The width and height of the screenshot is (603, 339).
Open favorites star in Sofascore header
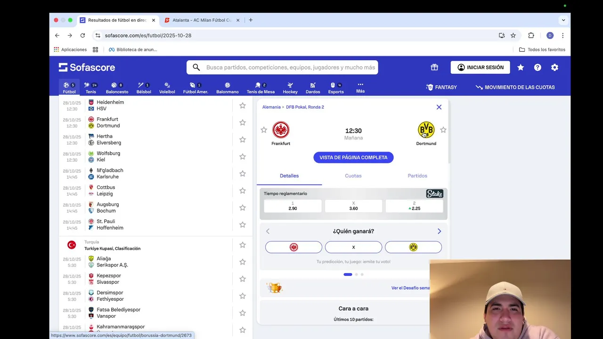point(521,67)
